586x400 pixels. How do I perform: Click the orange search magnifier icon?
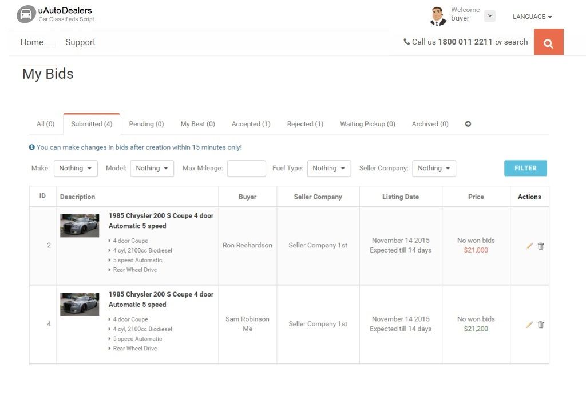(548, 43)
